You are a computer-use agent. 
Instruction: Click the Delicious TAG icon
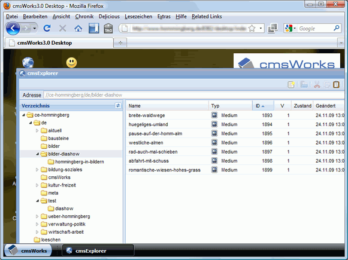coord(108,28)
